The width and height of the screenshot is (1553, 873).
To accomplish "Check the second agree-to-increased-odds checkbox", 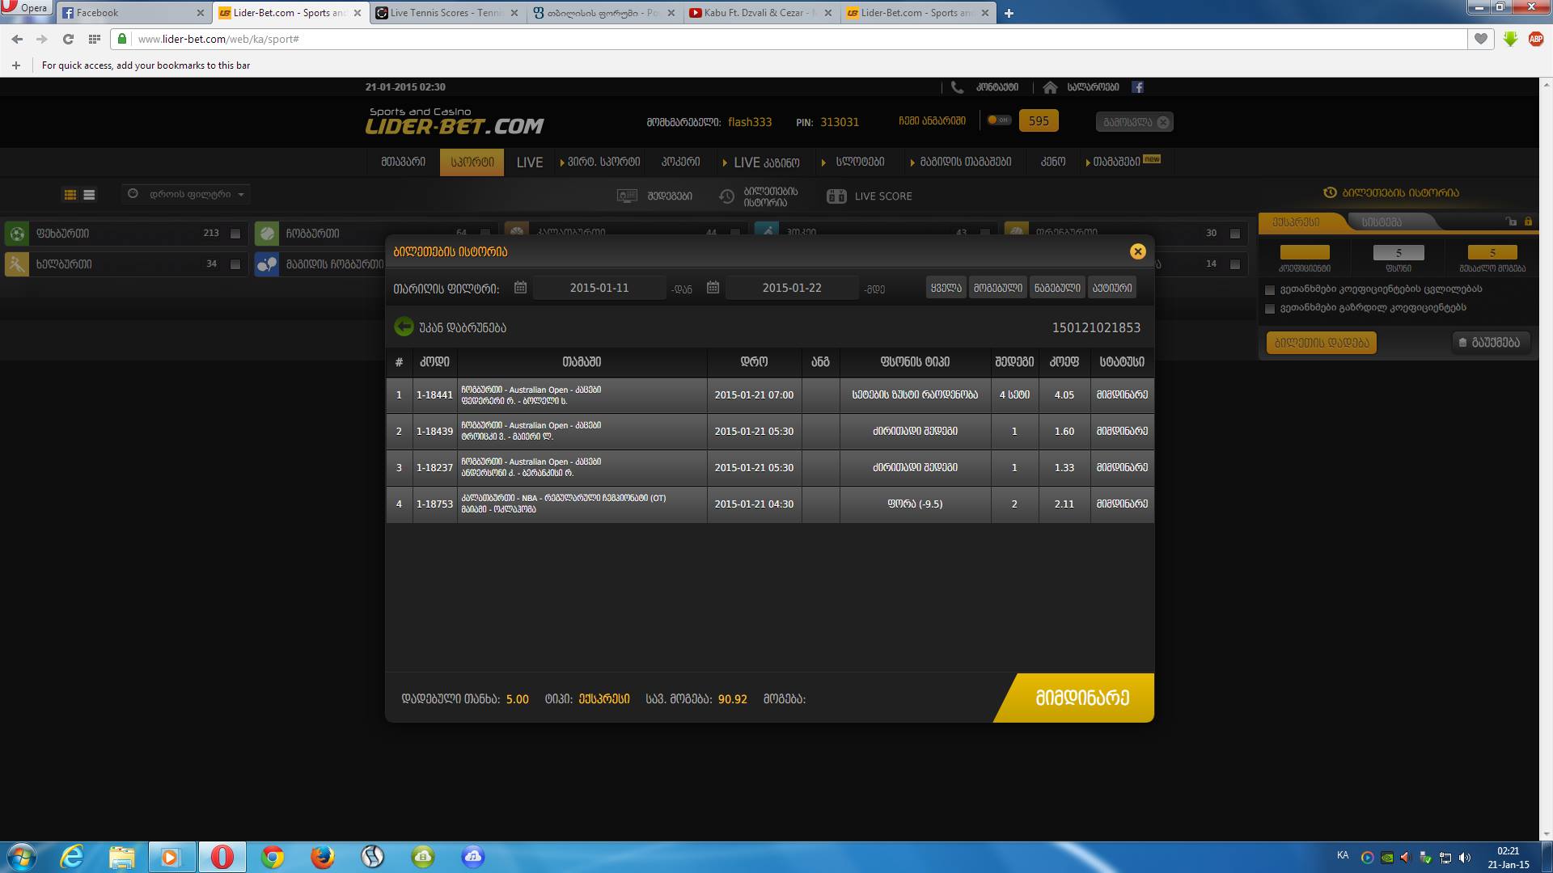I will [x=1270, y=308].
